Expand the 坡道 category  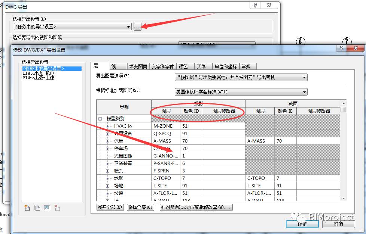108,193
